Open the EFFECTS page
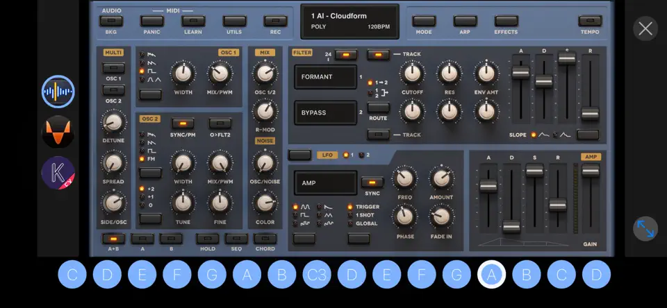 click(507, 21)
